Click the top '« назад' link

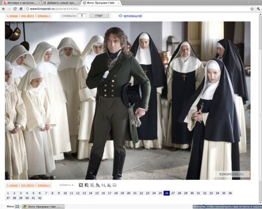pos(12,16)
